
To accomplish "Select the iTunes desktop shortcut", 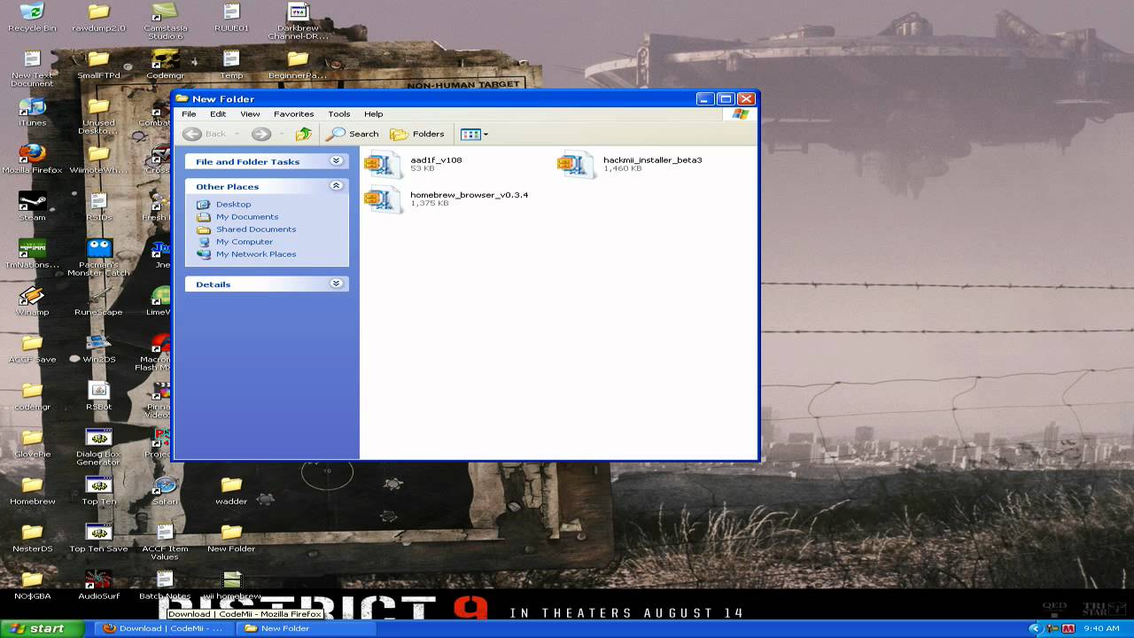I will pyautogui.click(x=32, y=112).
